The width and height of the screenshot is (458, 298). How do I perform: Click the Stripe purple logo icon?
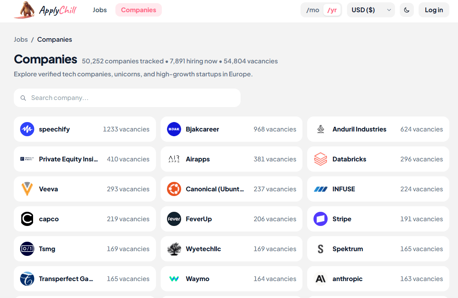321,219
